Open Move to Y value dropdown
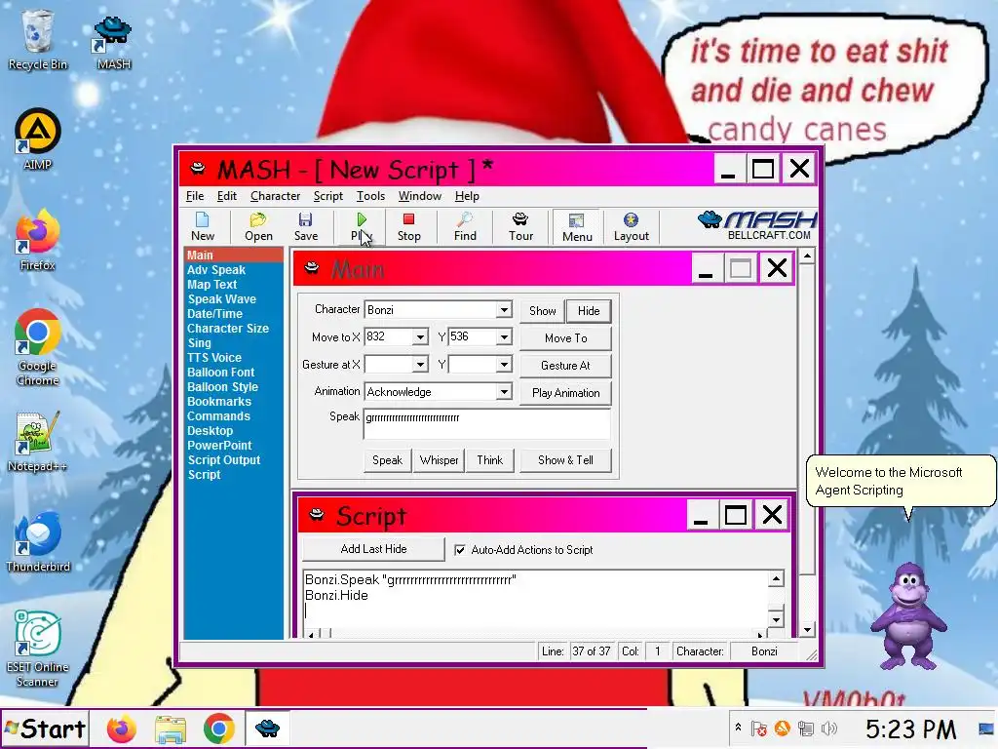This screenshot has width=998, height=749. point(504,336)
